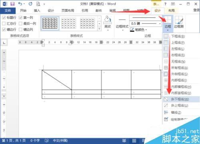Click the Shading (底纹) paint bucket icon
The width and height of the screenshot is (200, 144).
[x=108, y=20]
